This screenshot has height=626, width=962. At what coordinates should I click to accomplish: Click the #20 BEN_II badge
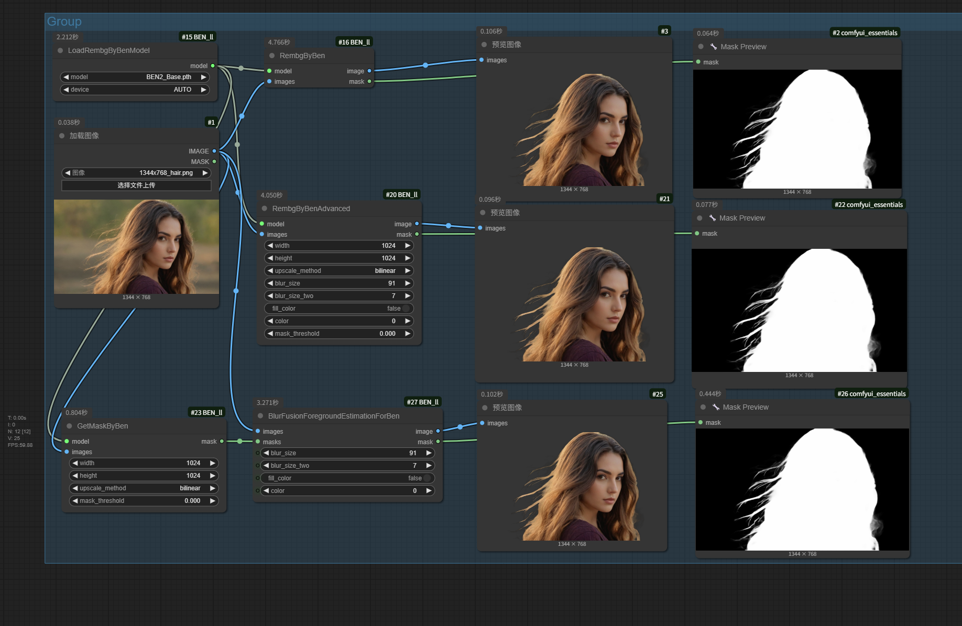(402, 195)
